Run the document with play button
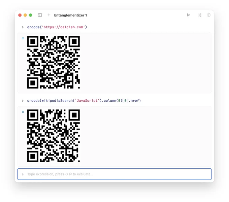The width and height of the screenshot is (229, 202). 188,15
